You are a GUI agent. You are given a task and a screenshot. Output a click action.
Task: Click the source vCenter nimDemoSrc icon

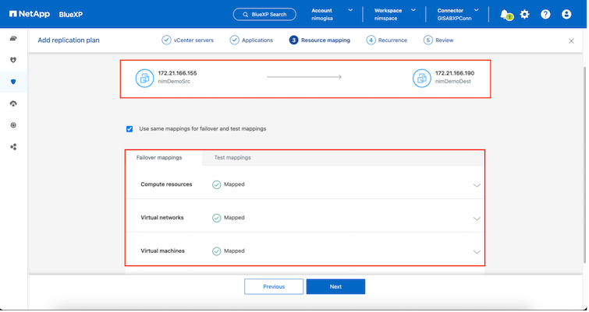coord(144,77)
